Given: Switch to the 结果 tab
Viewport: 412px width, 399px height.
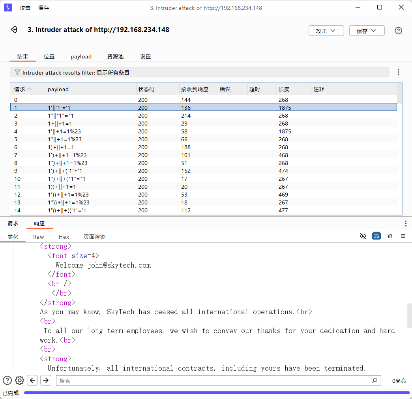Looking at the screenshot, I should click(22, 56).
